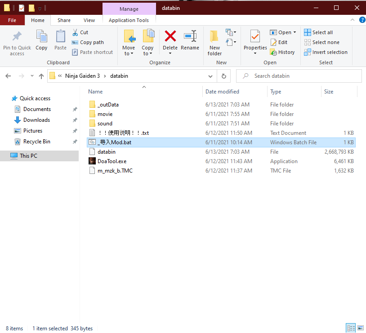Viewport: 366px width, 333px height.
Task: Click Select none
Action: pyautogui.click(x=322, y=43)
